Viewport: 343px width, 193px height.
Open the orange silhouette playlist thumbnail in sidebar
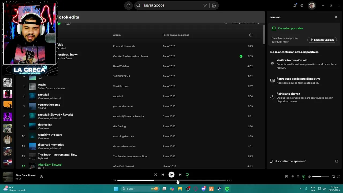[8, 105]
